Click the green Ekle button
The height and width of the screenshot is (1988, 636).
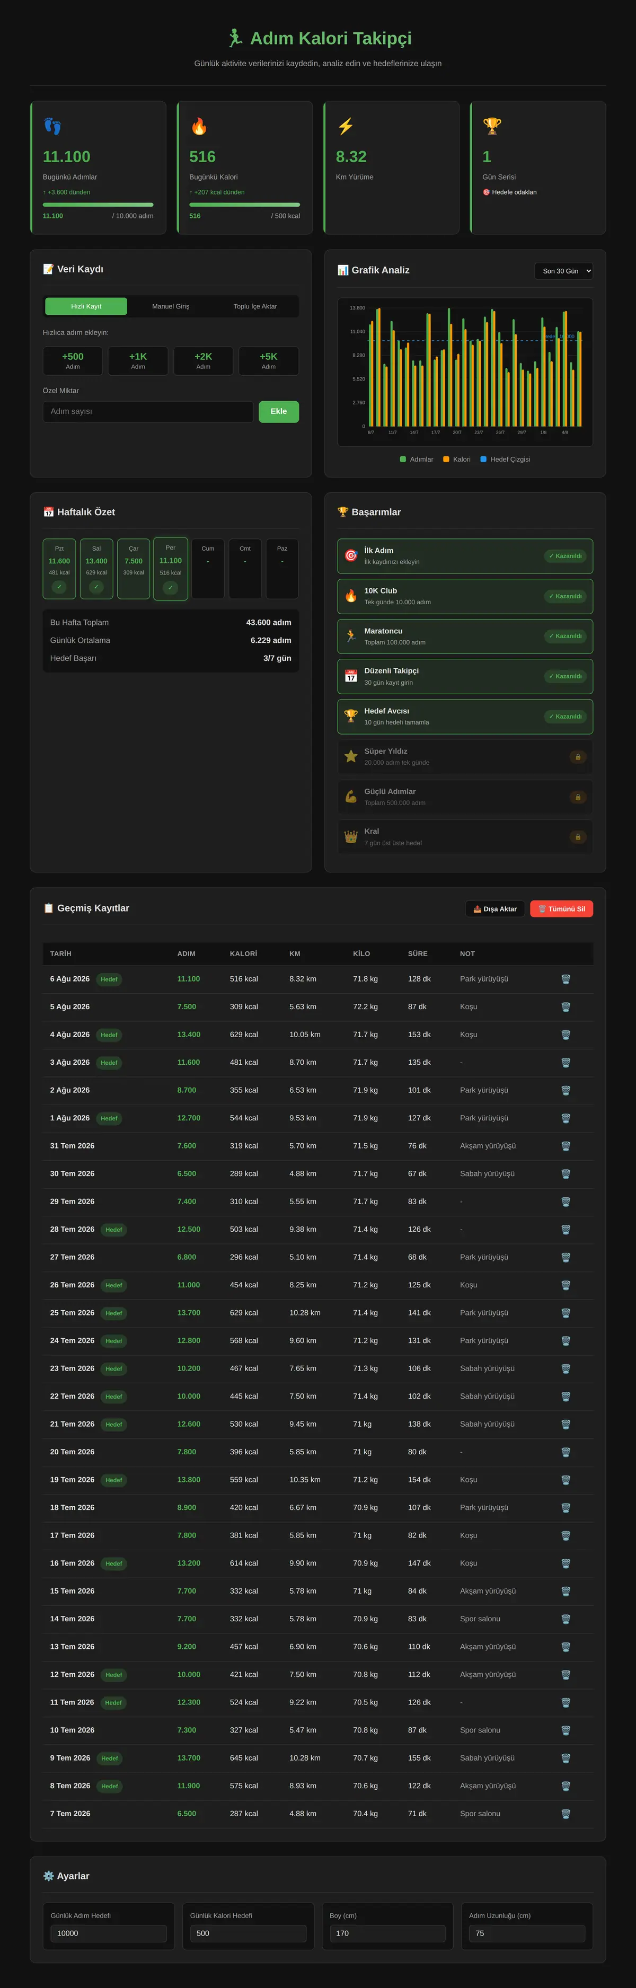[x=279, y=411]
